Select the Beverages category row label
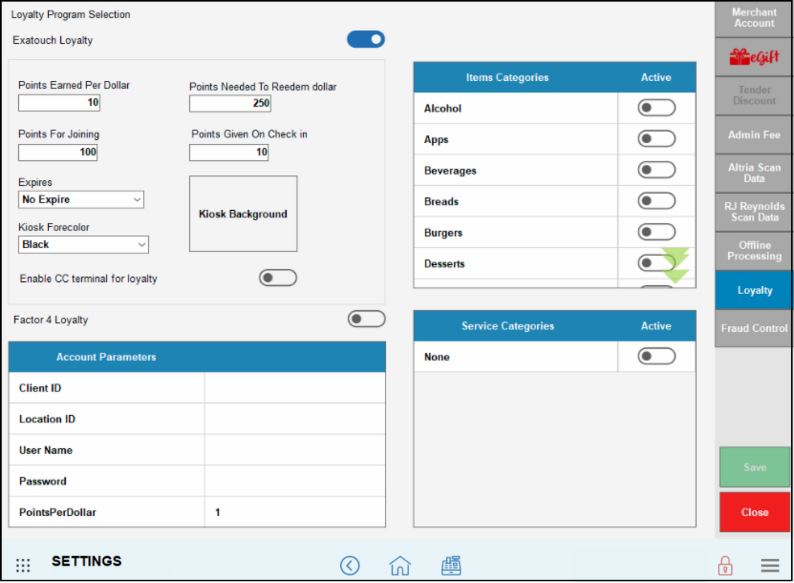Viewport: 794px width, 583px height. tap(450, 171)
